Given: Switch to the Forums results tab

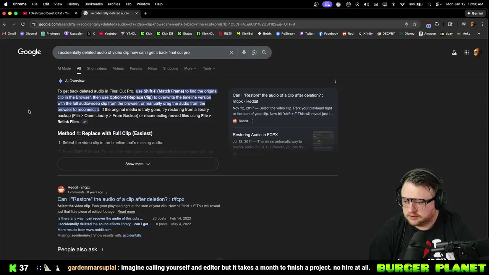Looking at the screenshot, I should coord(136,68).
